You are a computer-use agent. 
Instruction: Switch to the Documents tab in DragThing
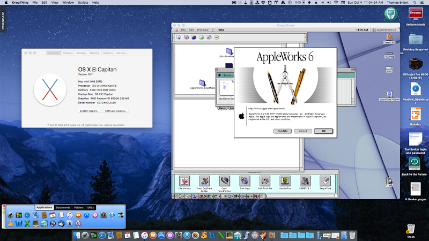63,207
